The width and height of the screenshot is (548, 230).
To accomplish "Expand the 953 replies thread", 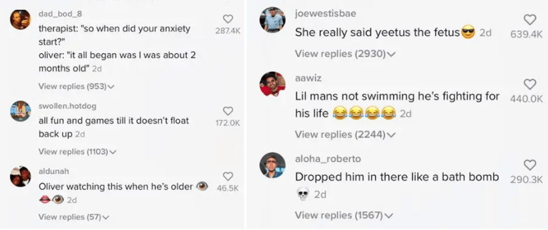I will [x=76, y=86].
